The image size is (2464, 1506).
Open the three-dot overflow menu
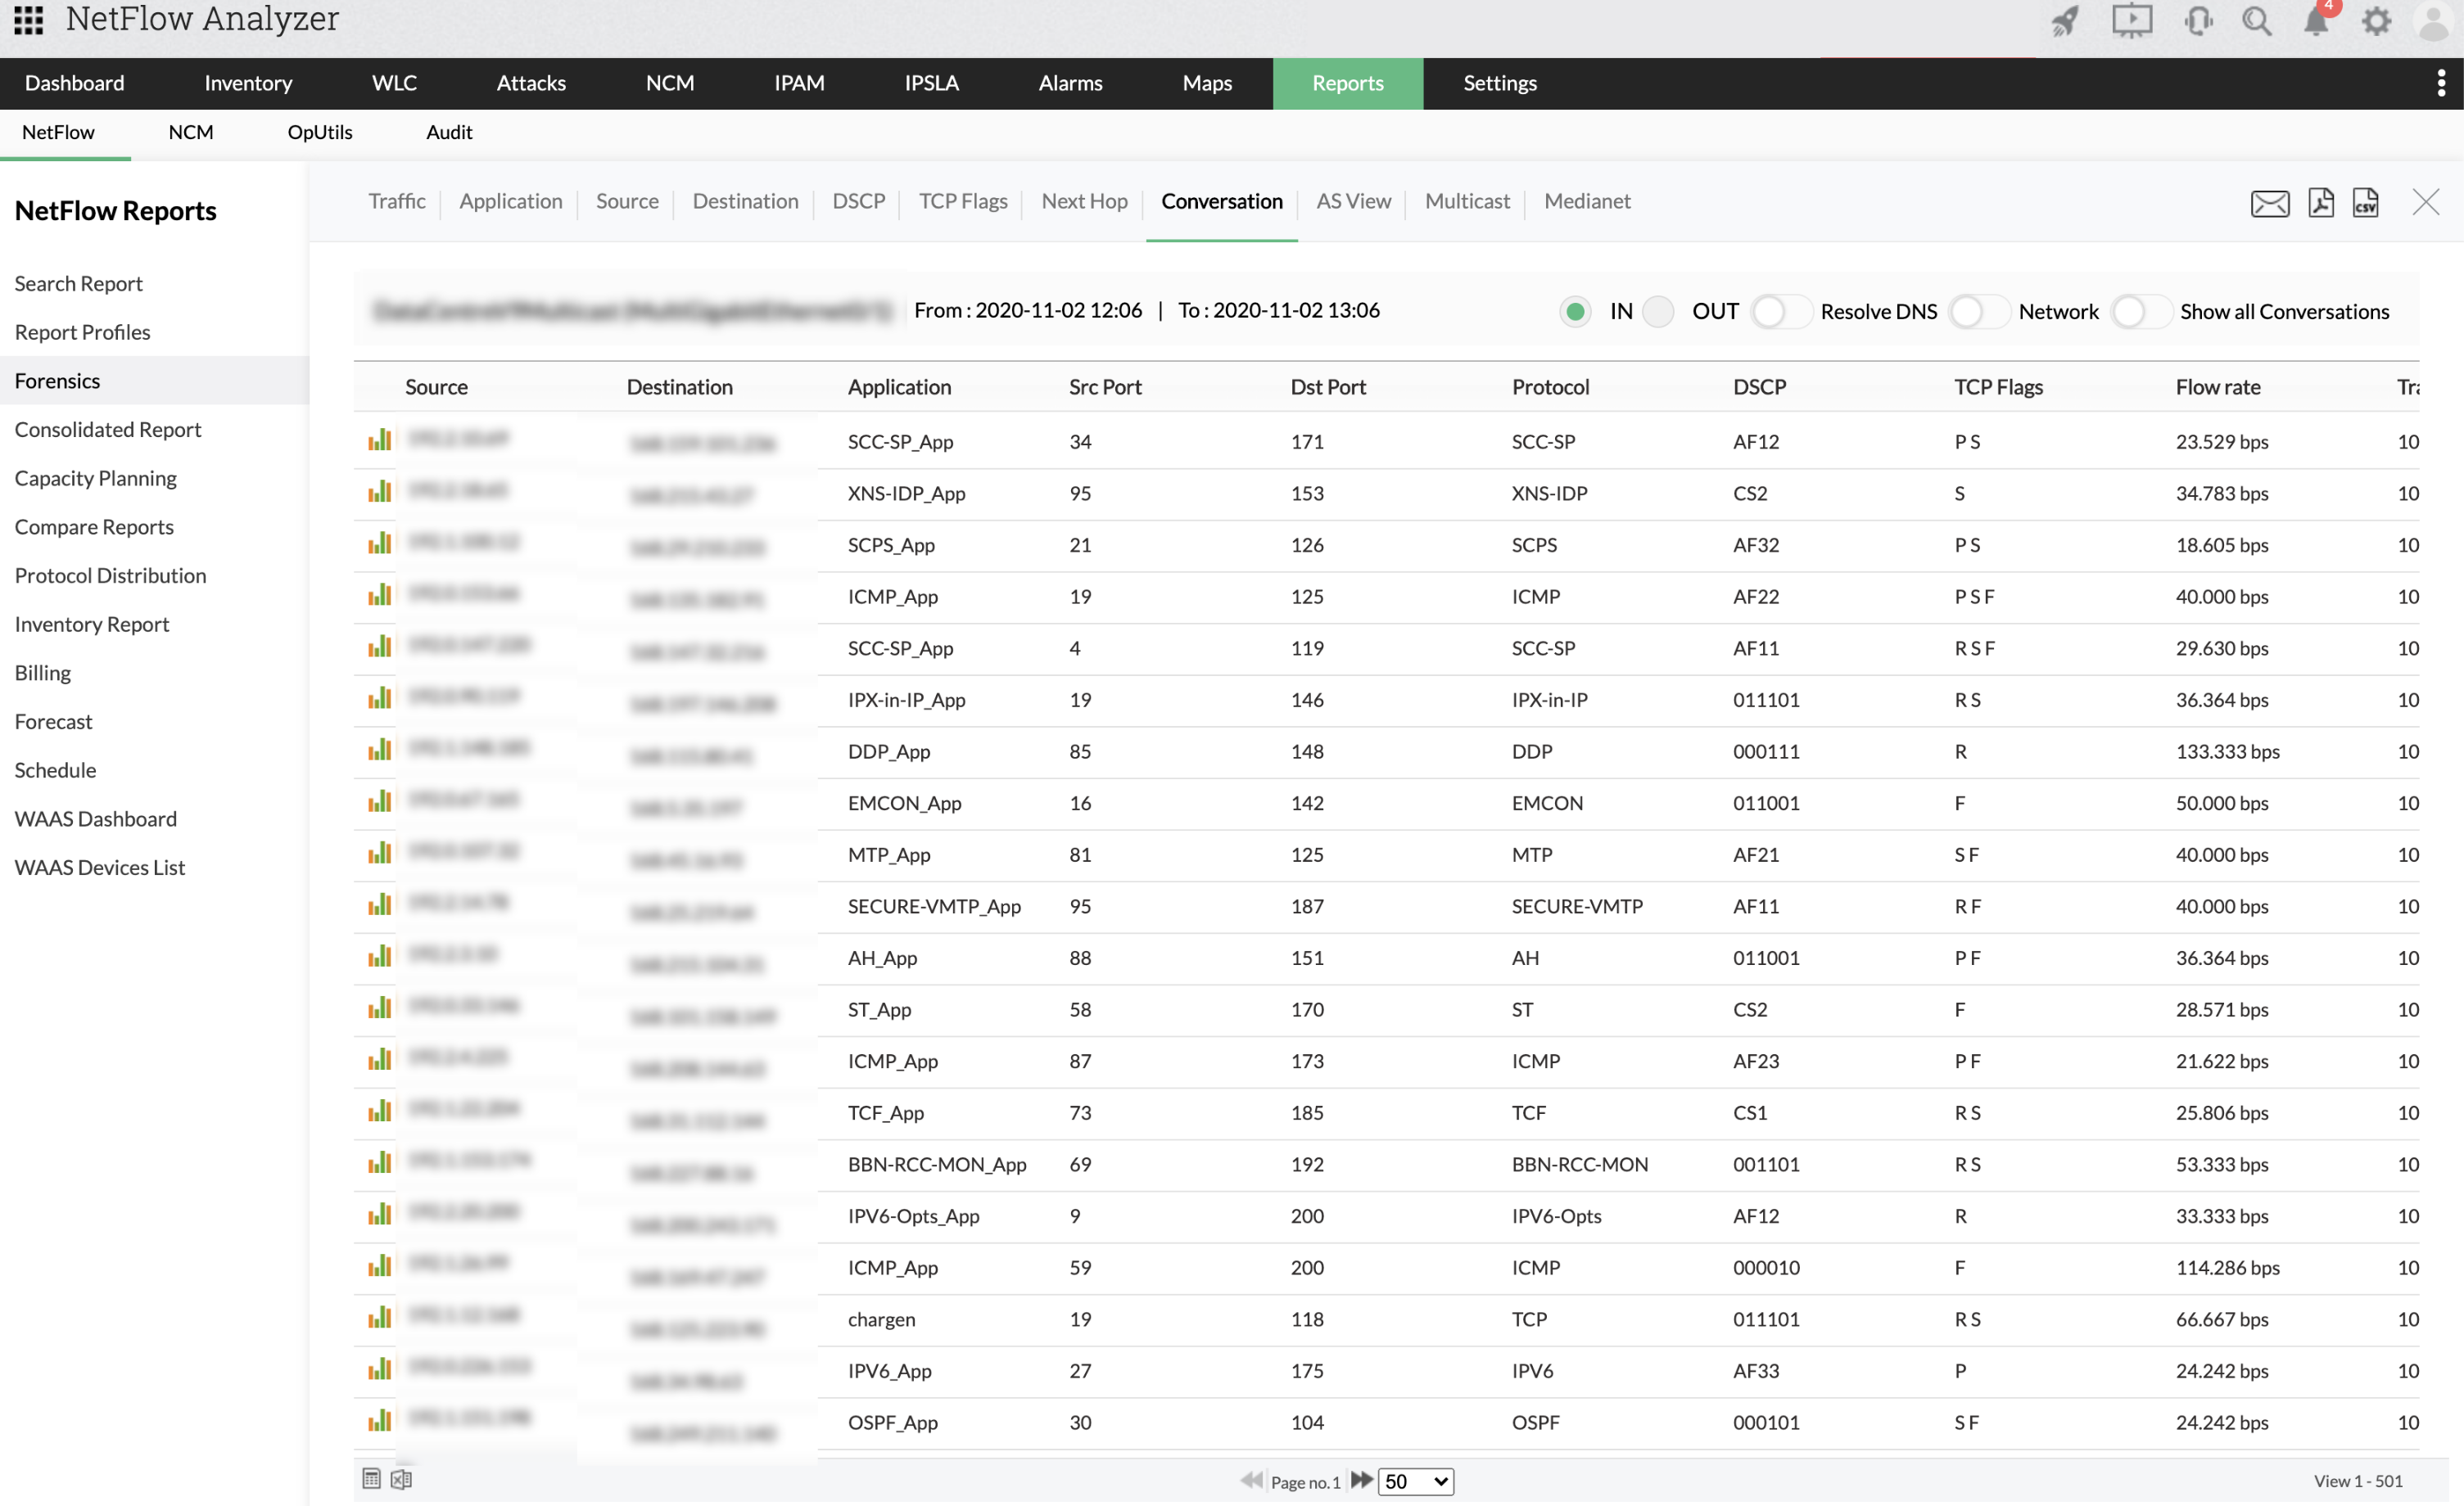(x=2441, y=83)
